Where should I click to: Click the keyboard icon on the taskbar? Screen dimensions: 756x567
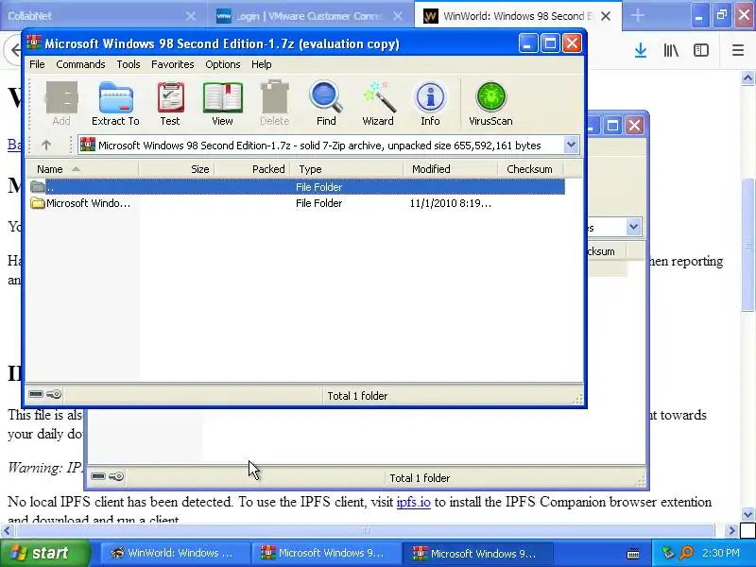633,554
